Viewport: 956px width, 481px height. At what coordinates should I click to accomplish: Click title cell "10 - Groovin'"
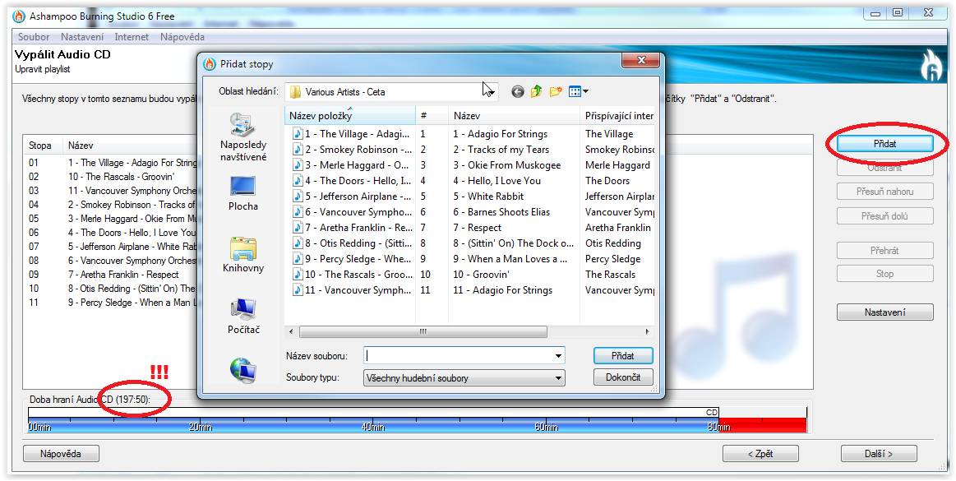(481, 275)
